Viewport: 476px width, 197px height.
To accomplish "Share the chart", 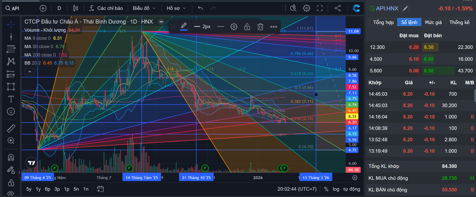I will point(338,8).
